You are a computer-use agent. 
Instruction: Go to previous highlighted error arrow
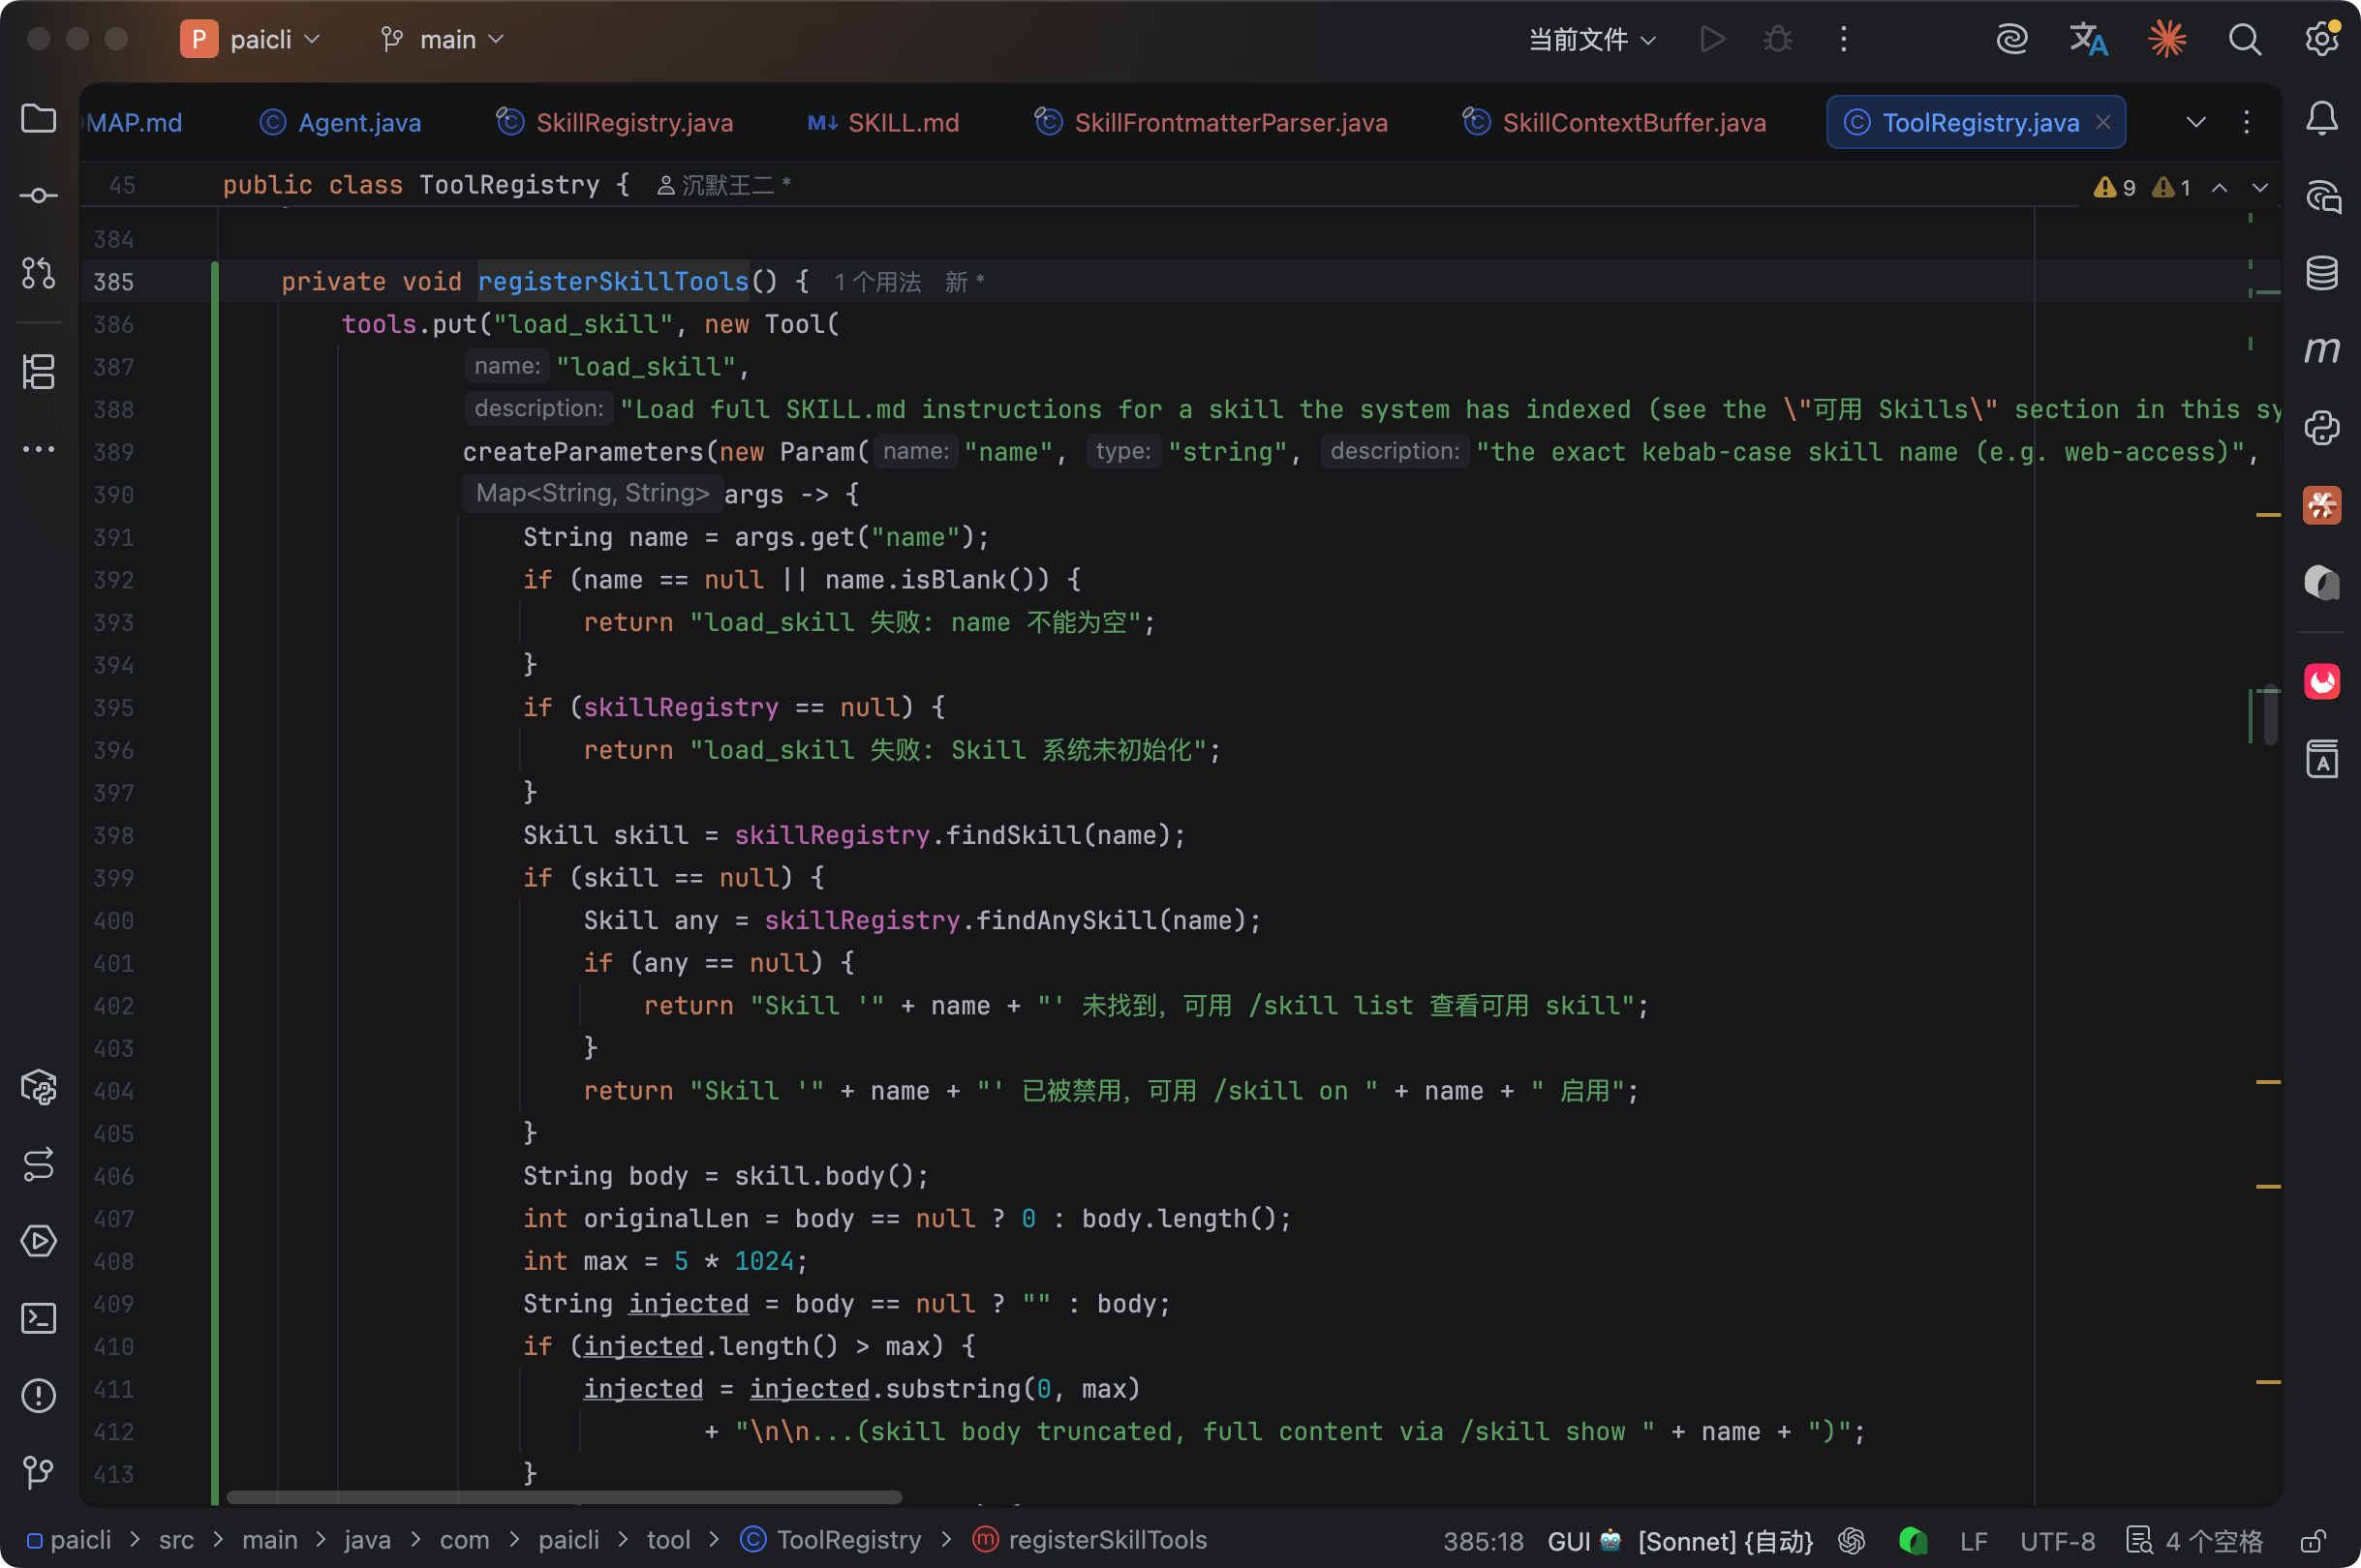click(x=2219, y=187)
